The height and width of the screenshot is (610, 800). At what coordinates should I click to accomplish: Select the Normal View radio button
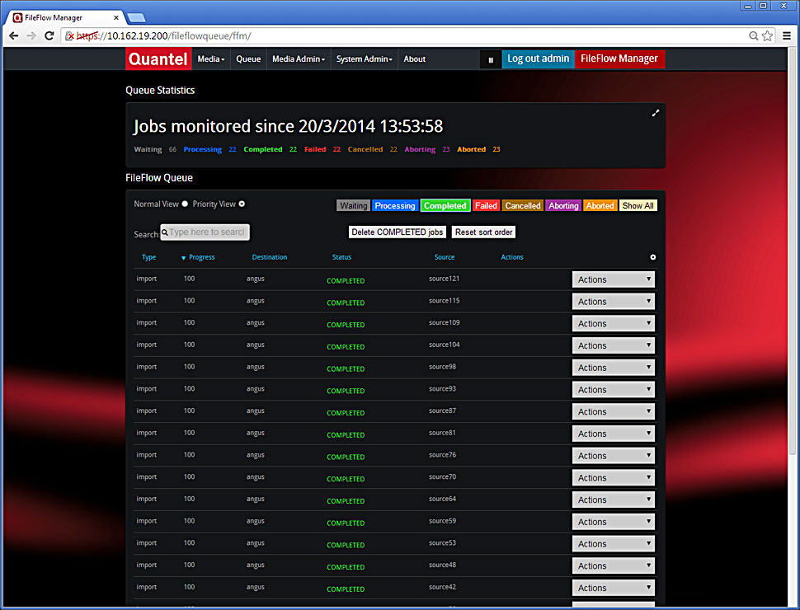[x=185, y=204]
